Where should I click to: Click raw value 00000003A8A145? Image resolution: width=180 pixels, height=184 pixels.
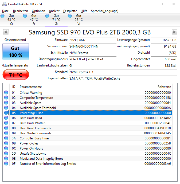158,133
